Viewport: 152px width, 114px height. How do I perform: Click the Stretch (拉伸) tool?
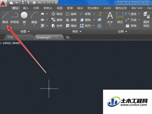[x=57, y=26]
